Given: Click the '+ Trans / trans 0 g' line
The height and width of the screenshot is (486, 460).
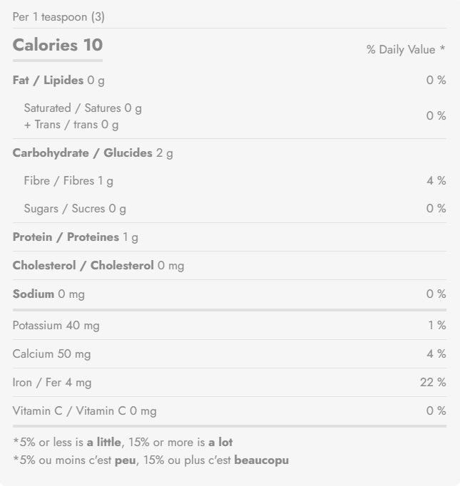Looking at the screenshot, I should click(71, 125).
